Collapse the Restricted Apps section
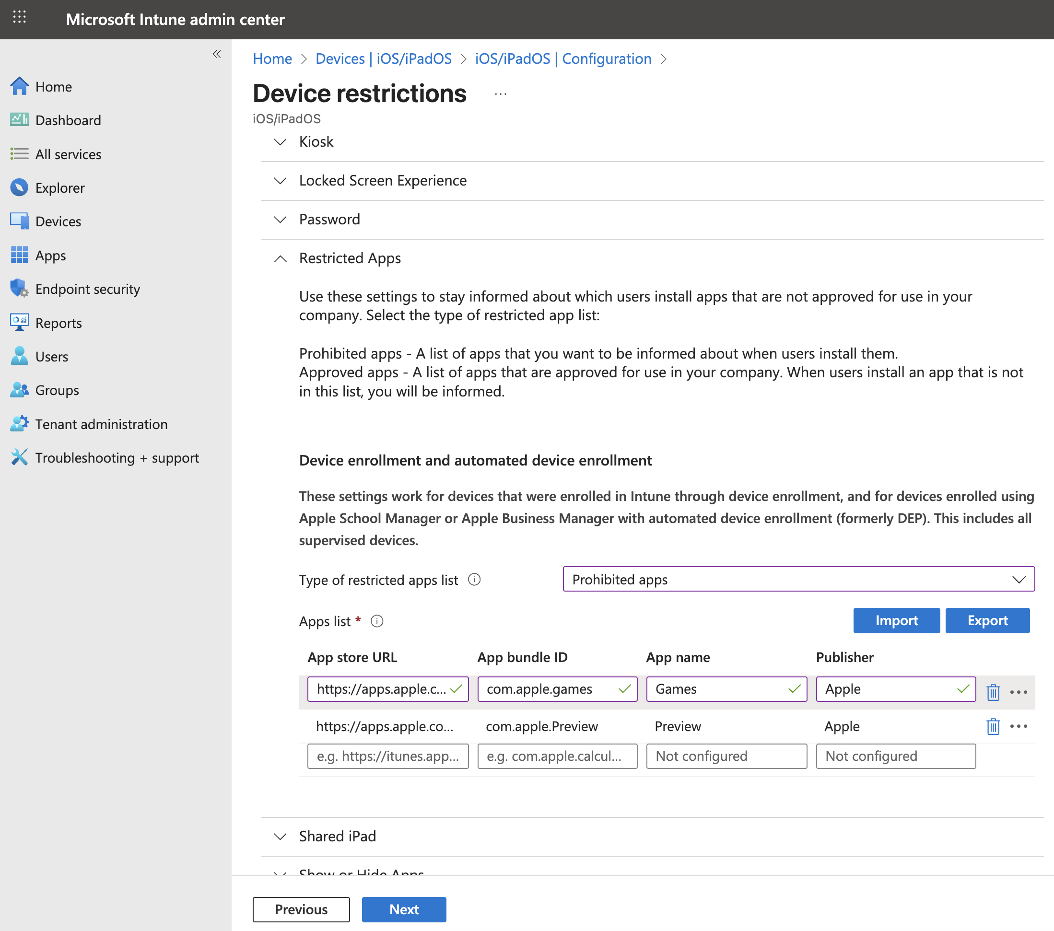The image size is (1054, 931). pos(350,258)
